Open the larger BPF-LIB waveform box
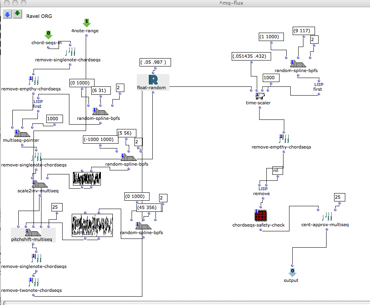The image size is (370, 305). tap(92, 225)
